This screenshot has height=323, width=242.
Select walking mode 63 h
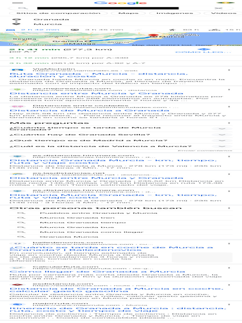[184, 30]
